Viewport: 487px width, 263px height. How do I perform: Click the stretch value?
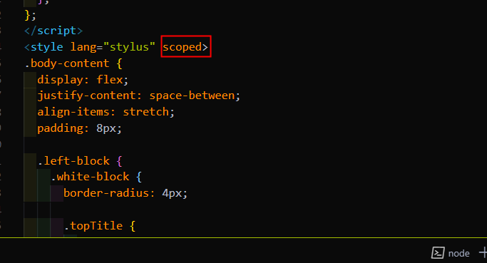[x=145, y=112]
